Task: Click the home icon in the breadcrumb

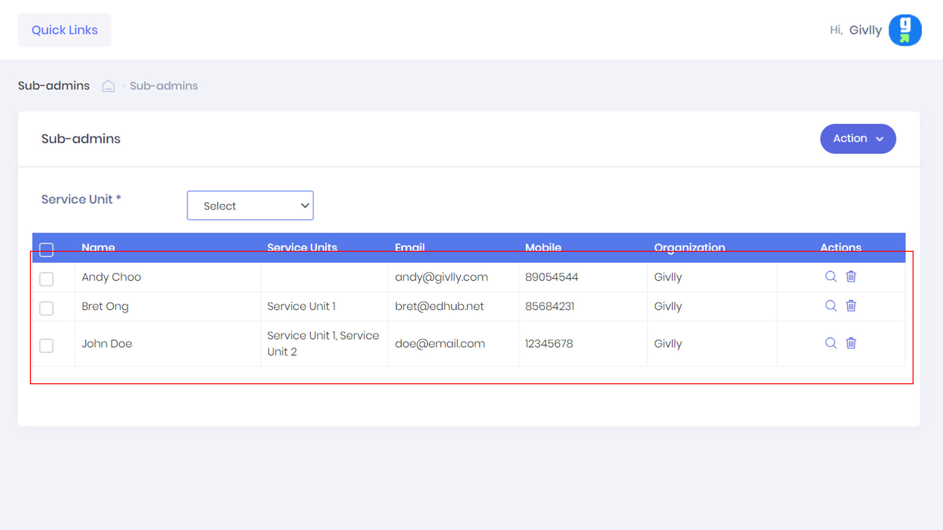Action: point(108,86)
